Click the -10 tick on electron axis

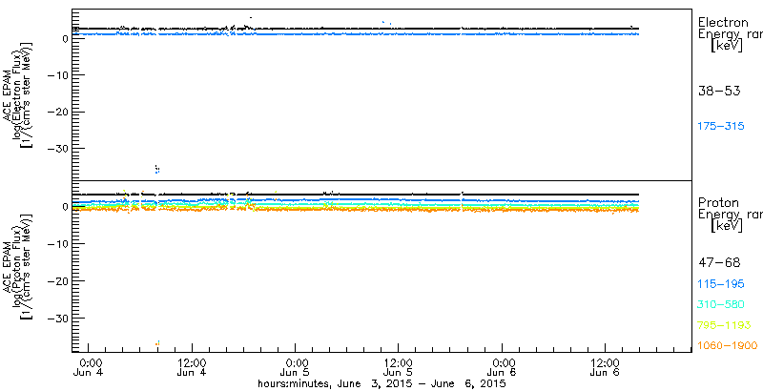click(x=58, y=74)
